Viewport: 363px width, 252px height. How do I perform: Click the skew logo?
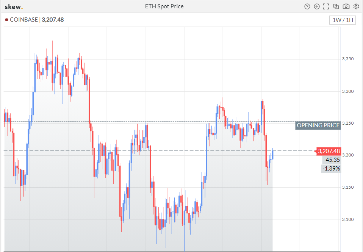point(13,7)
